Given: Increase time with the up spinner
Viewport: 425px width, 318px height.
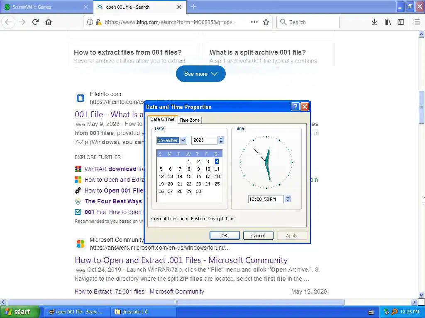Looking at the screenshot, I should (x=288, y=197).
